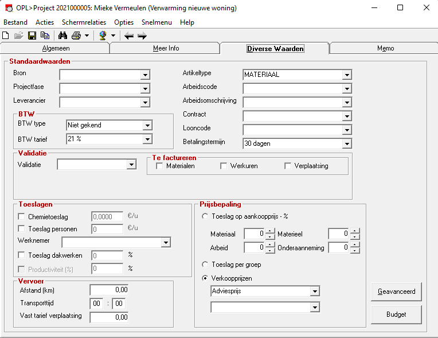The height and width of the screenshot is (338, 438).
Task: Expand the BTW tarief dropdown
Action: click(147, 139)
